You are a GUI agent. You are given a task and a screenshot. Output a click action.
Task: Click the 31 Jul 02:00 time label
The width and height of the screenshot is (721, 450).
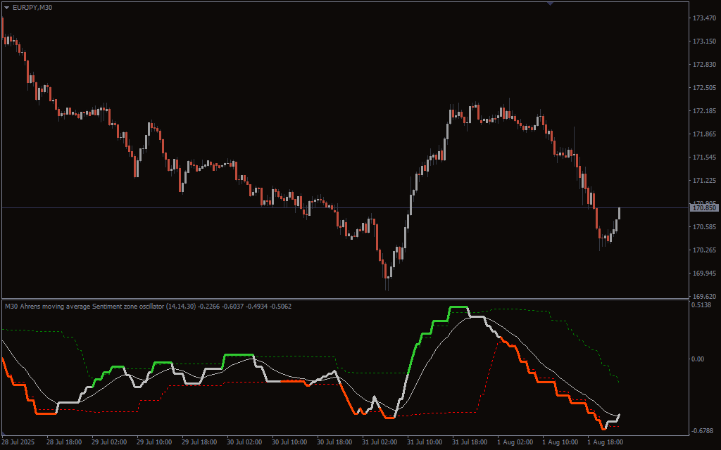point(380,442)
